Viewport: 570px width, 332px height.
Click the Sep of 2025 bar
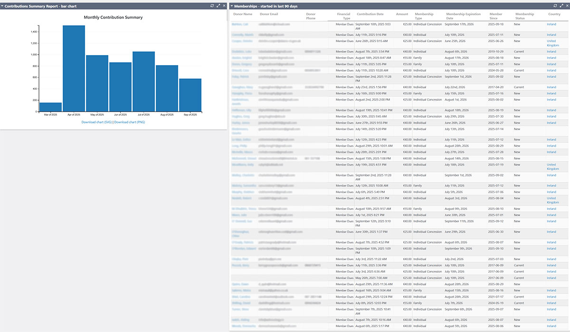(190, 95)
